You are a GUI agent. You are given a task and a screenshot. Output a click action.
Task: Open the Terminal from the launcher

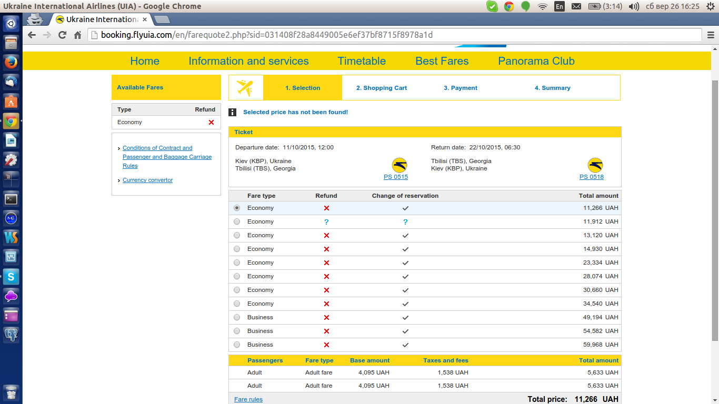11,199
